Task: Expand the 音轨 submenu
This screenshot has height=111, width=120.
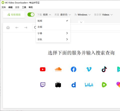Action: 53,39
